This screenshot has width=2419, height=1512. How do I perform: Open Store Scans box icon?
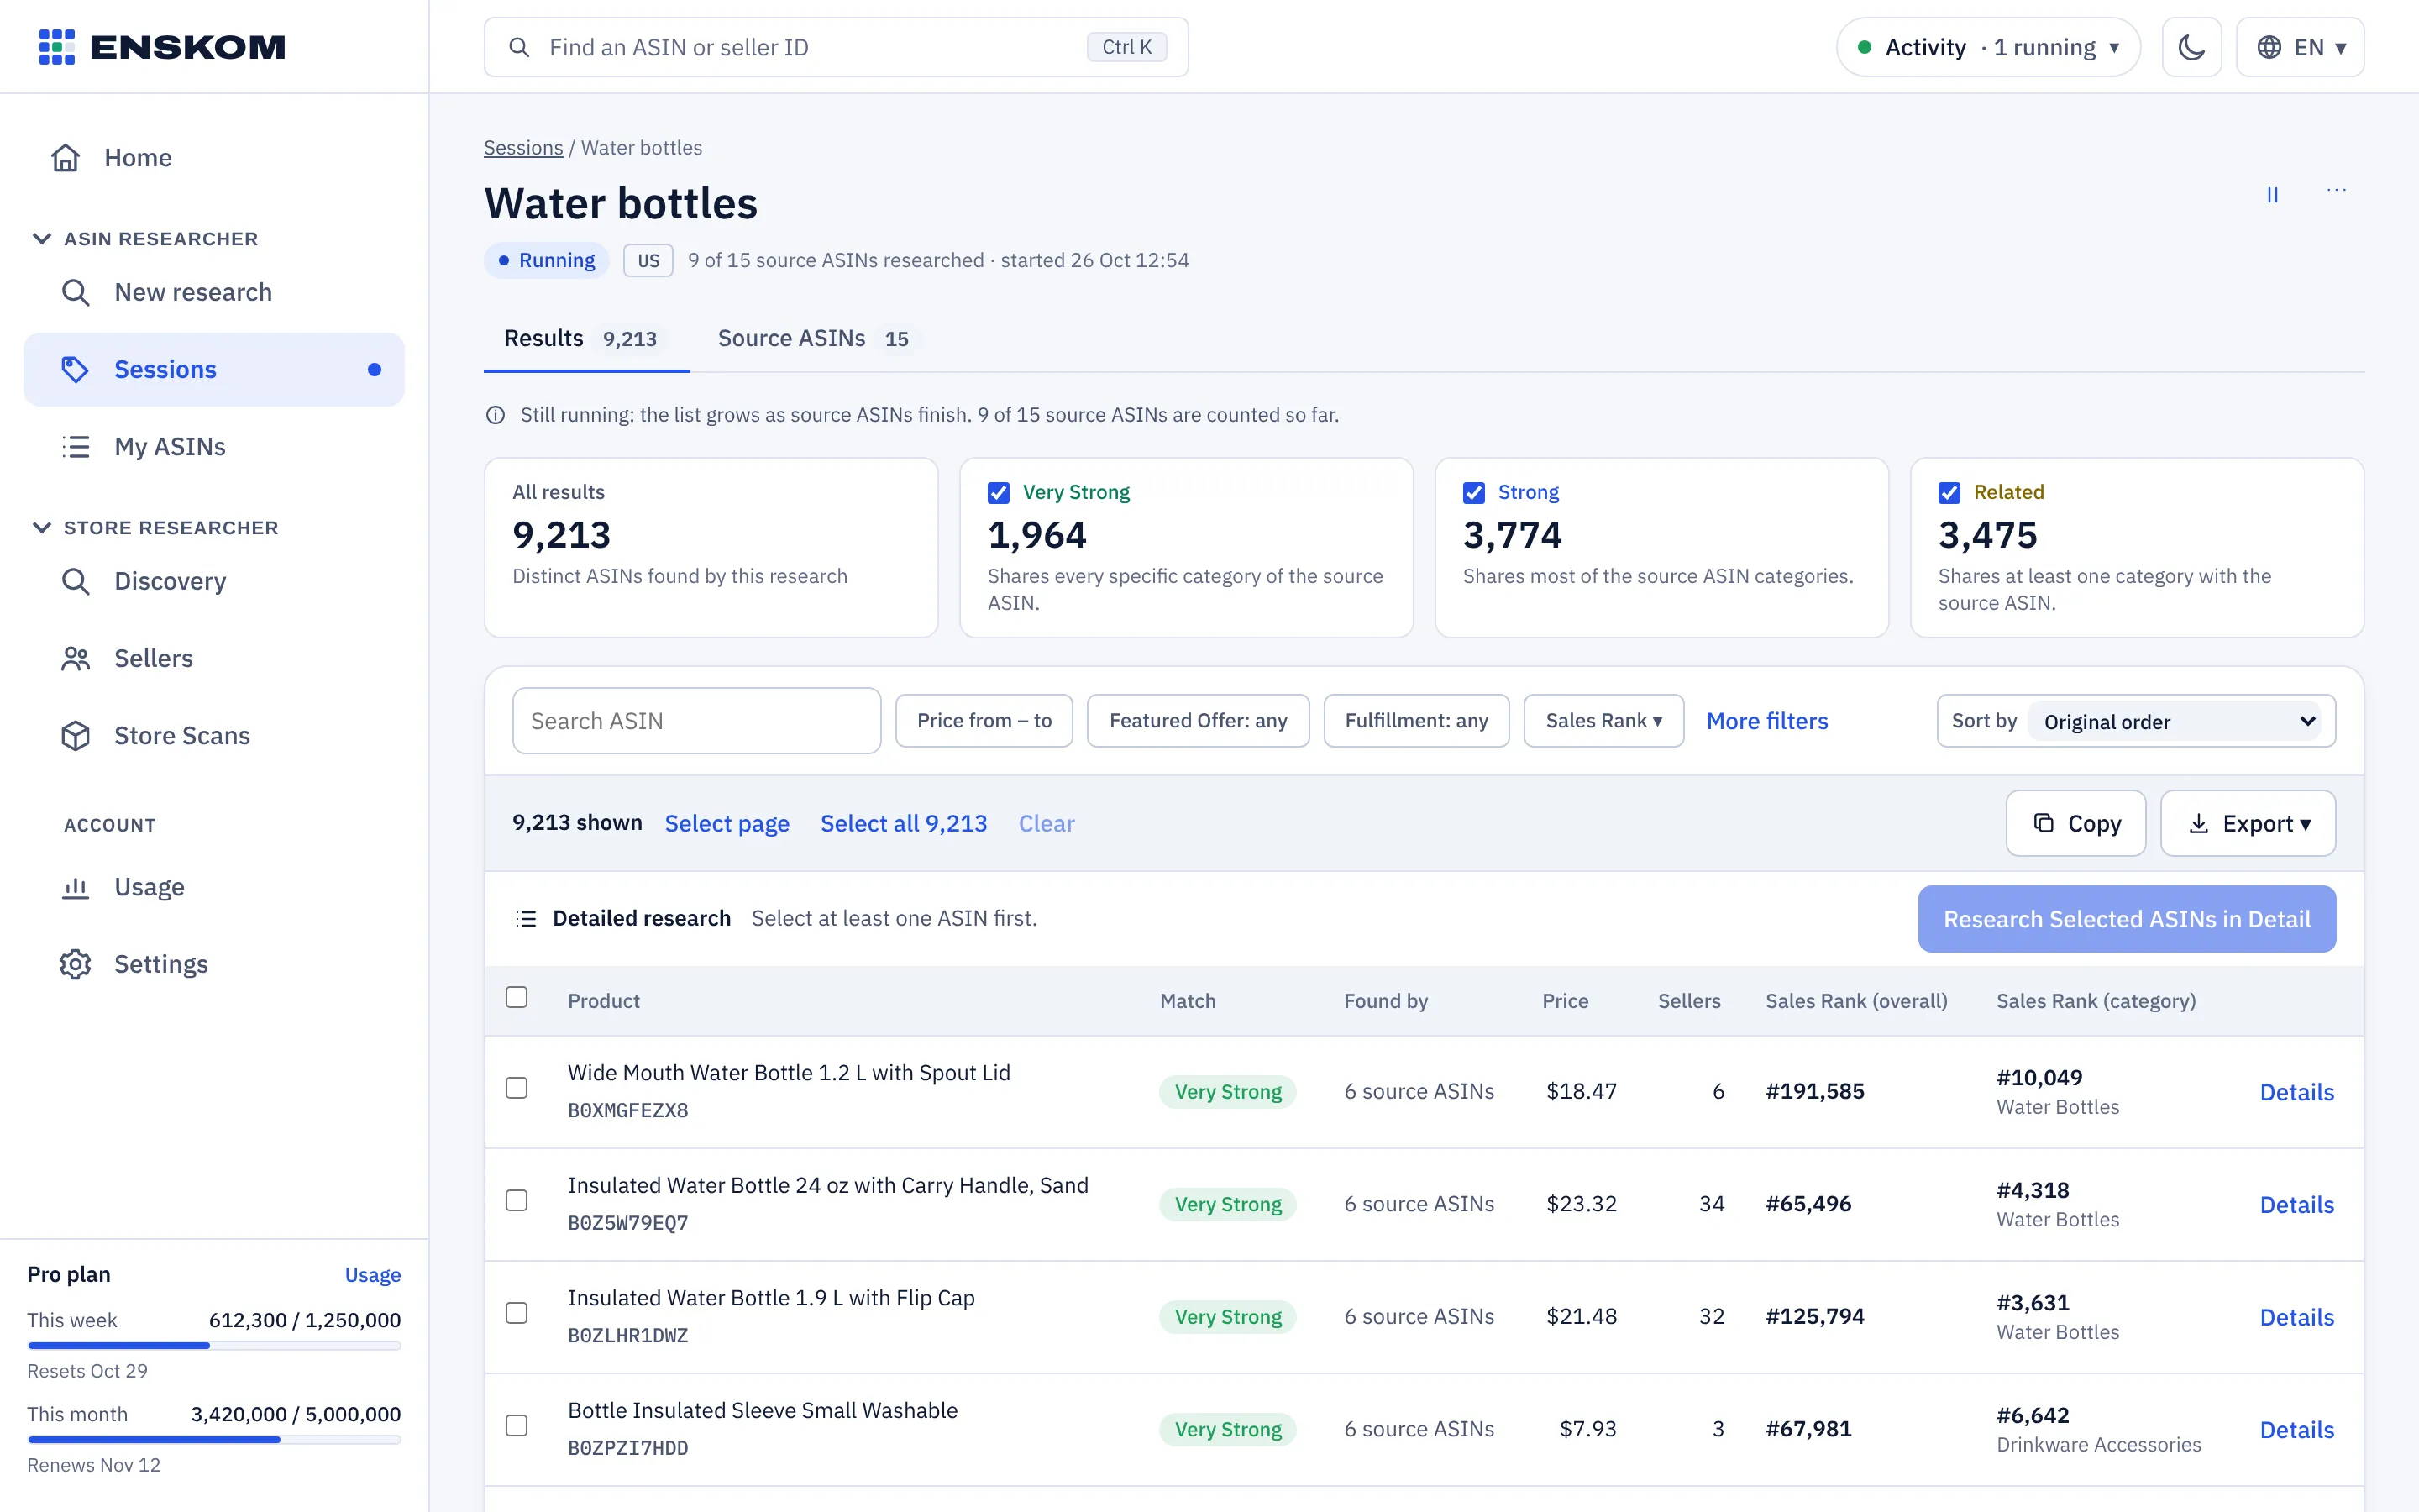click(76, 736)
